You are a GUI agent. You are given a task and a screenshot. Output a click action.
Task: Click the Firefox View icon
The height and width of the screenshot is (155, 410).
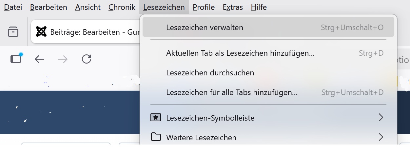13,32
